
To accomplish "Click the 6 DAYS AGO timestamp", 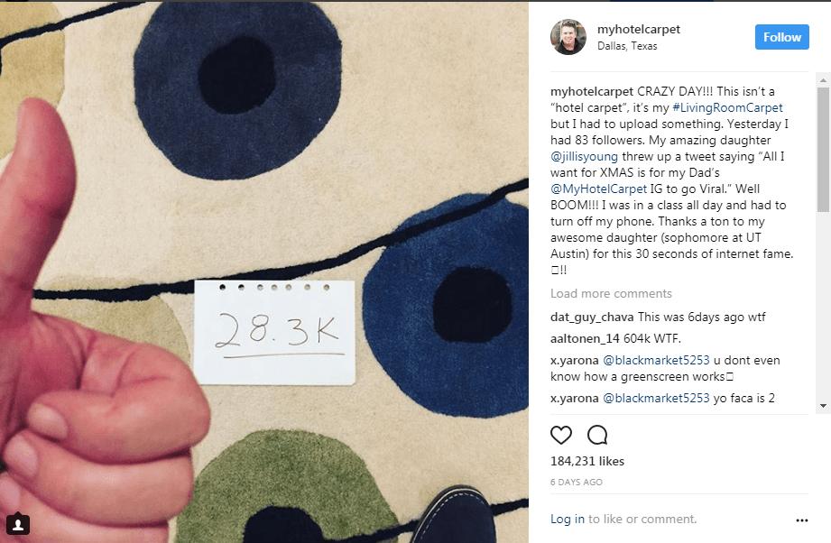I will click(x=576, y=482).
